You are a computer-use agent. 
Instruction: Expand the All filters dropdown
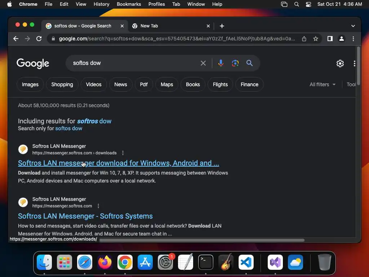[323, 84]
